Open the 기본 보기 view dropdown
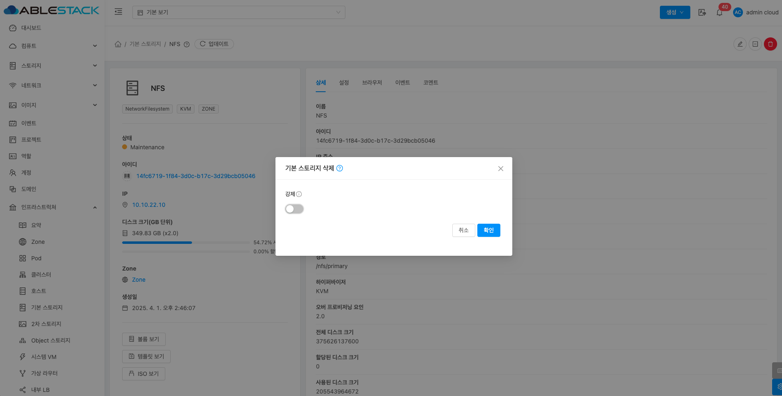 pos(238,12)
